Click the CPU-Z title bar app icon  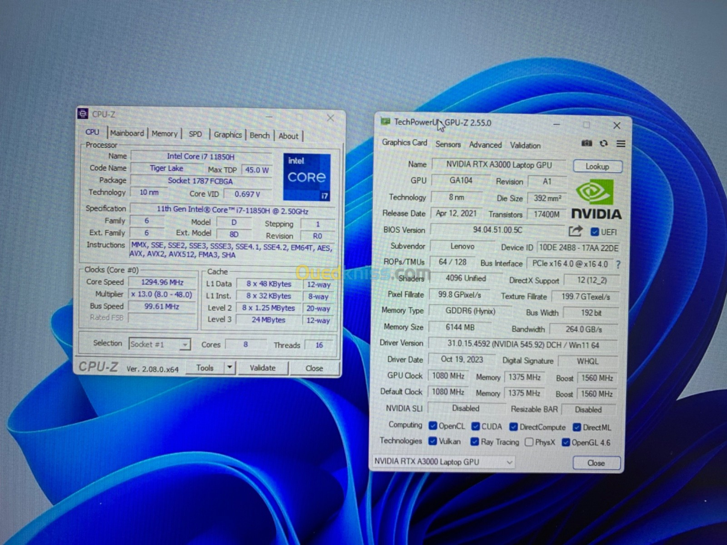(83, 114)
